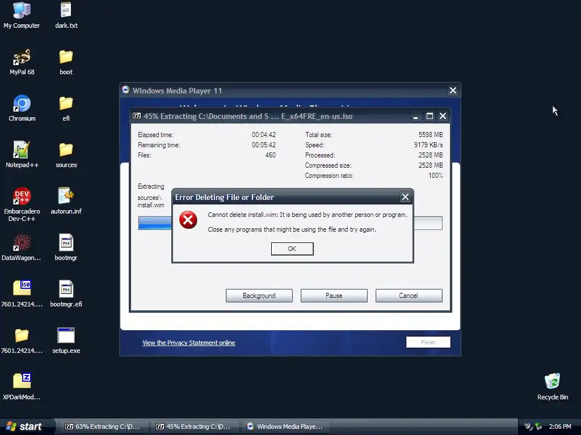Viewport: 581px width, 435px height.
Task: Click the 'Cannot delete install.wim' error message
Action: [307, 215]
